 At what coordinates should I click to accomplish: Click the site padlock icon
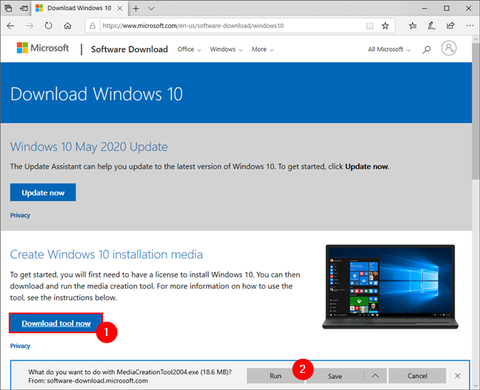click(x=93, y=26)
